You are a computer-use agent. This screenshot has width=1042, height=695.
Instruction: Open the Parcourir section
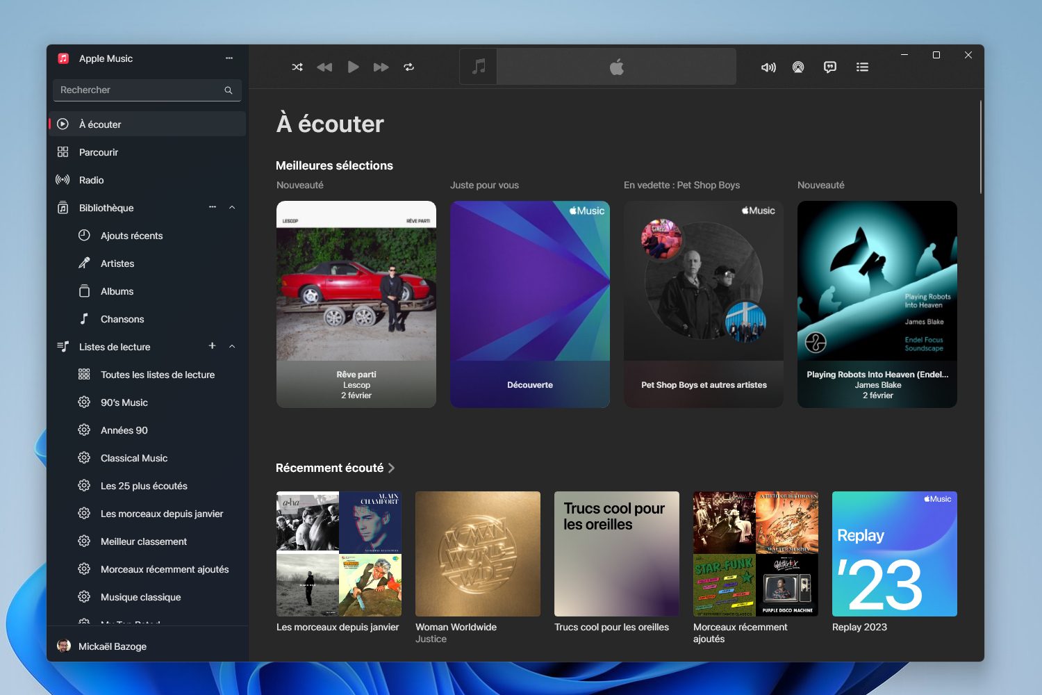pyautogui.click(x=147, y=152)
